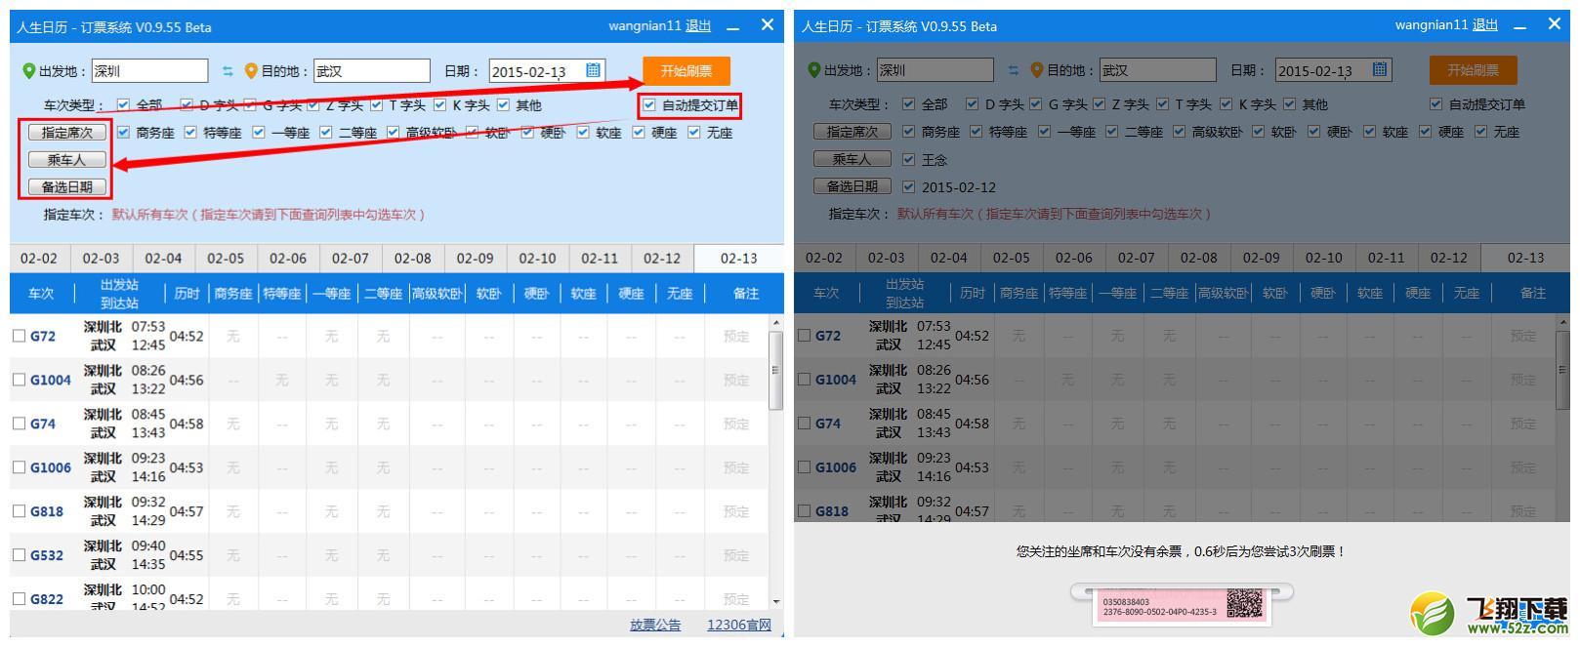Click dimmed 开始刷票 button in right window
The height and width of the screenshot is (647, 1580).
[1473, 70]
